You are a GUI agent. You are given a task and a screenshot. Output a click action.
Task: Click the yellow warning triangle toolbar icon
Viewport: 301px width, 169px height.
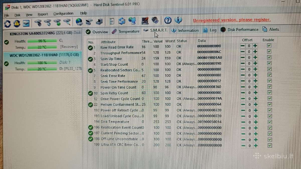coord(17,23)
